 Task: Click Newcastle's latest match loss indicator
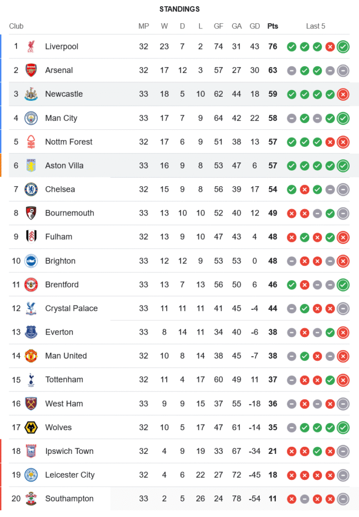click(x=342, y=94)
